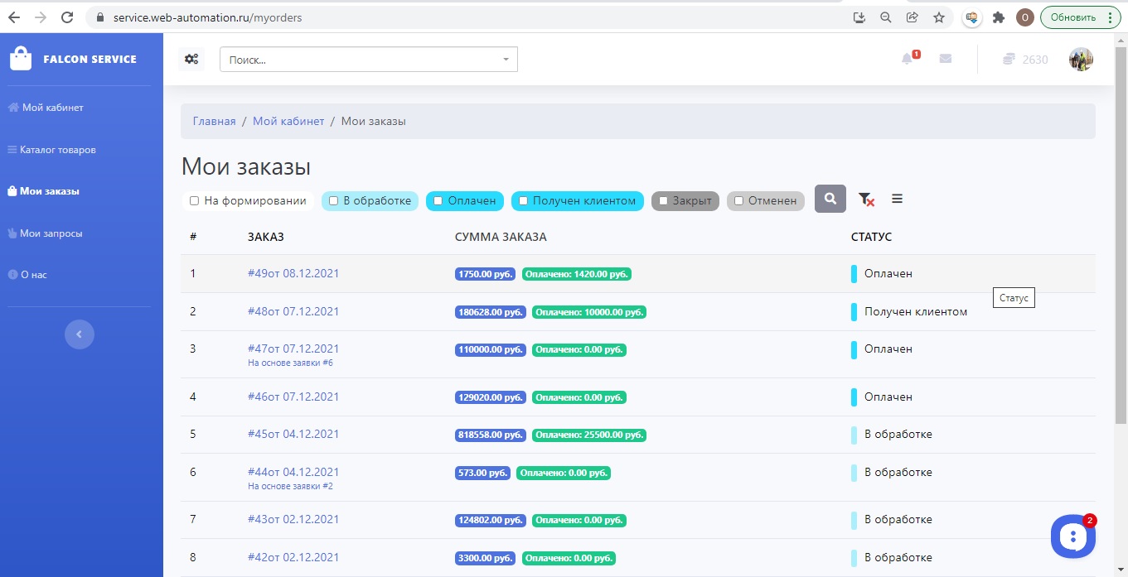Click the 1750.00 руб. blue badge
The height and width of the screenshot is (577, 1128).
coord(485,274)
